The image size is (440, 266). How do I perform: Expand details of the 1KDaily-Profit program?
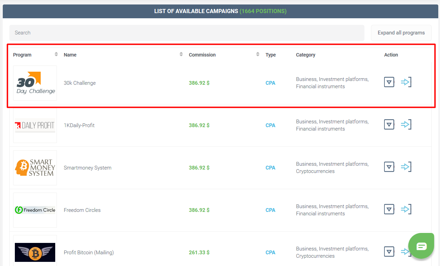pos(389,125)
